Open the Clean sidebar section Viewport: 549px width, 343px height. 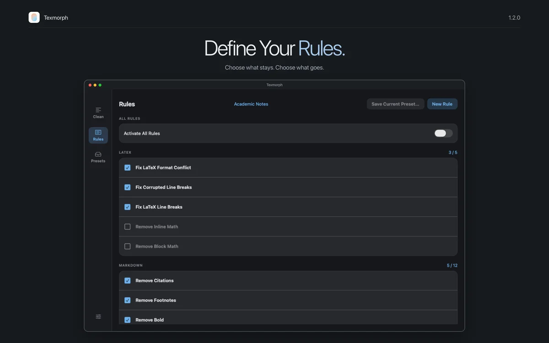pos(98,113)
